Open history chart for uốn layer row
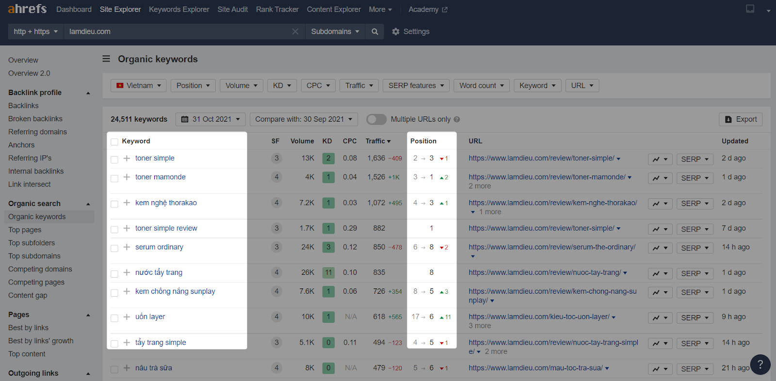The width and height of the screenshot is (776, 381). [660, 317]
